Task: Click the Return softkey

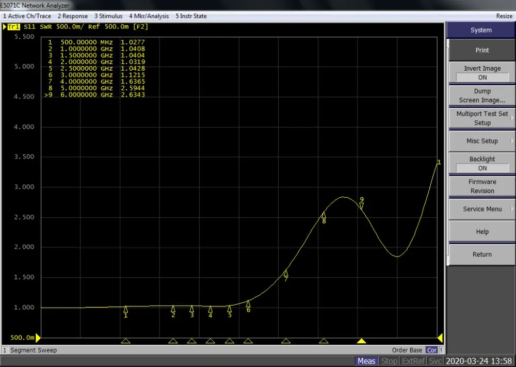Action: pyautogui.click(x=482, y=254)
